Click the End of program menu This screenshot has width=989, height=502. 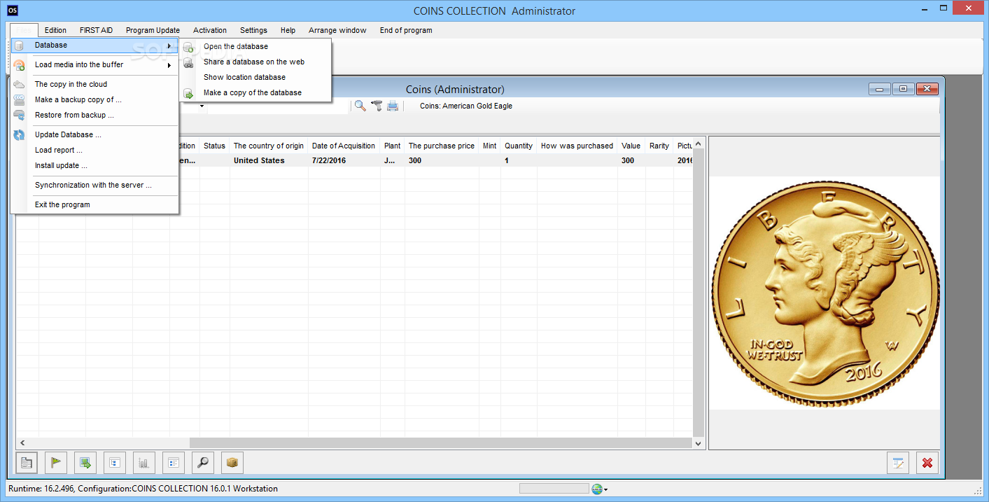coord(406,30)
